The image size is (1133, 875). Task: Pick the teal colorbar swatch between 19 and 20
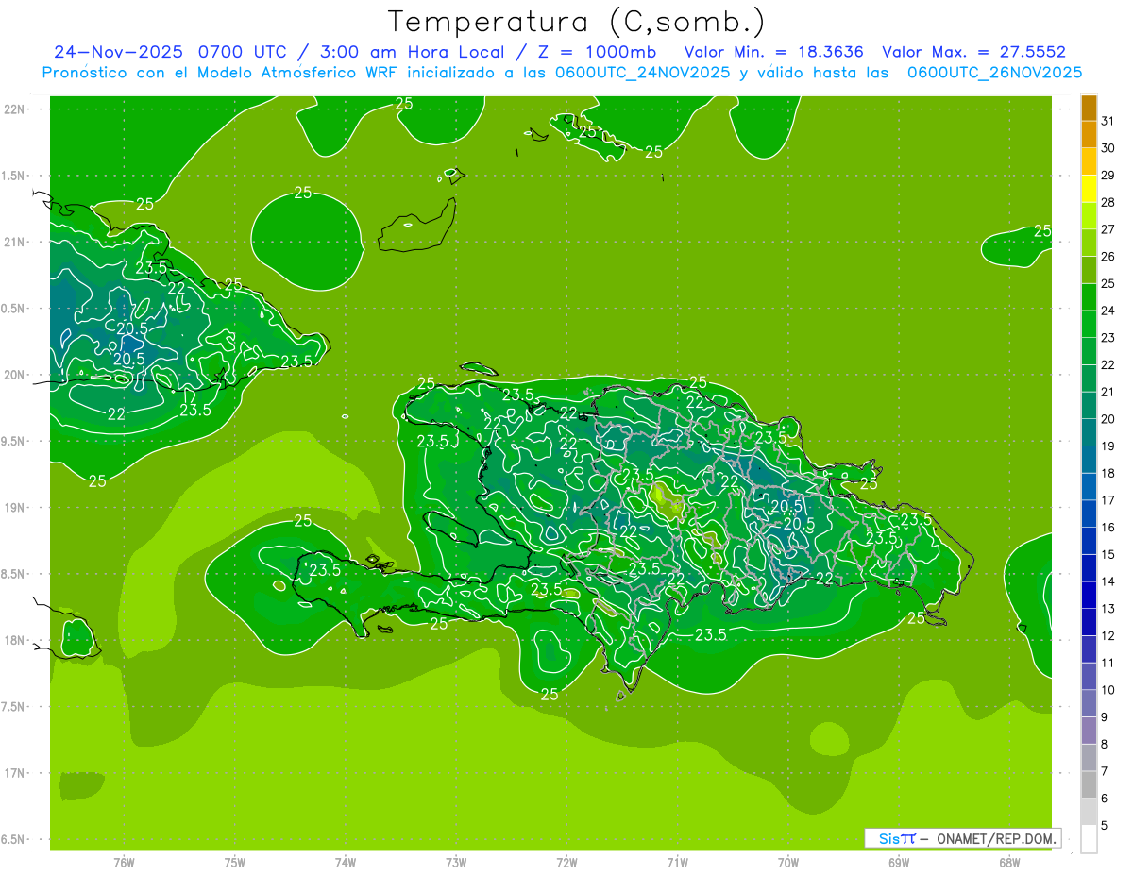(1089, 432)
